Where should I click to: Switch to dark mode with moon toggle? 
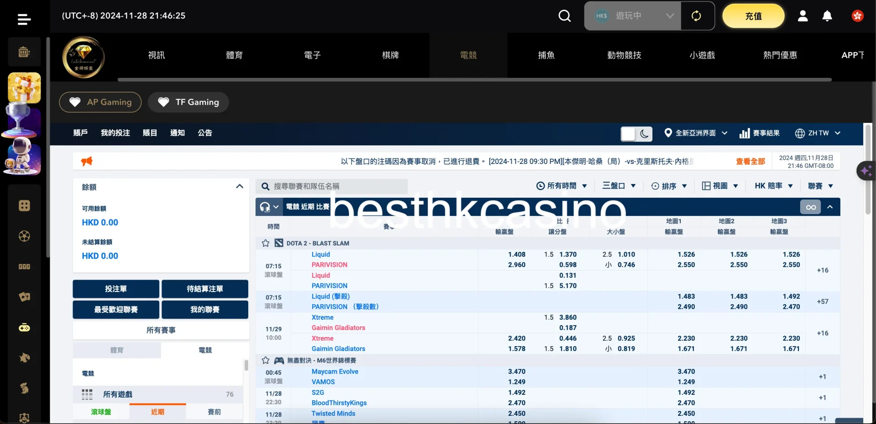(644, 134)
